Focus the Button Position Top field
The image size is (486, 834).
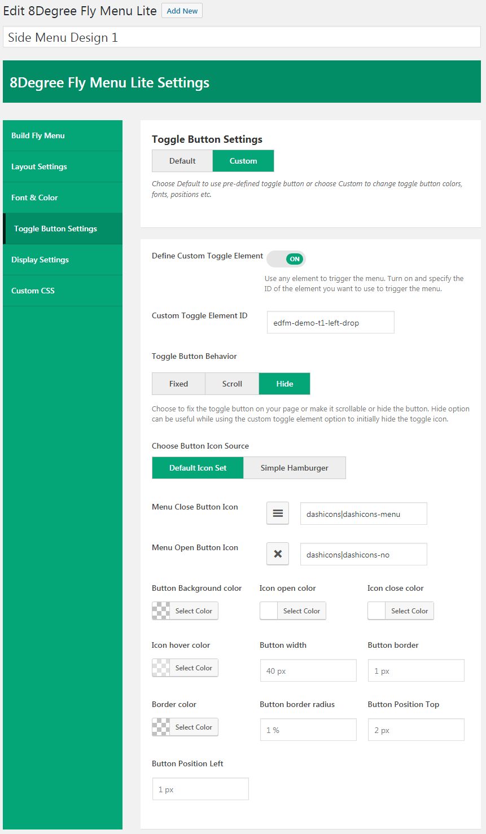[416, 730]
